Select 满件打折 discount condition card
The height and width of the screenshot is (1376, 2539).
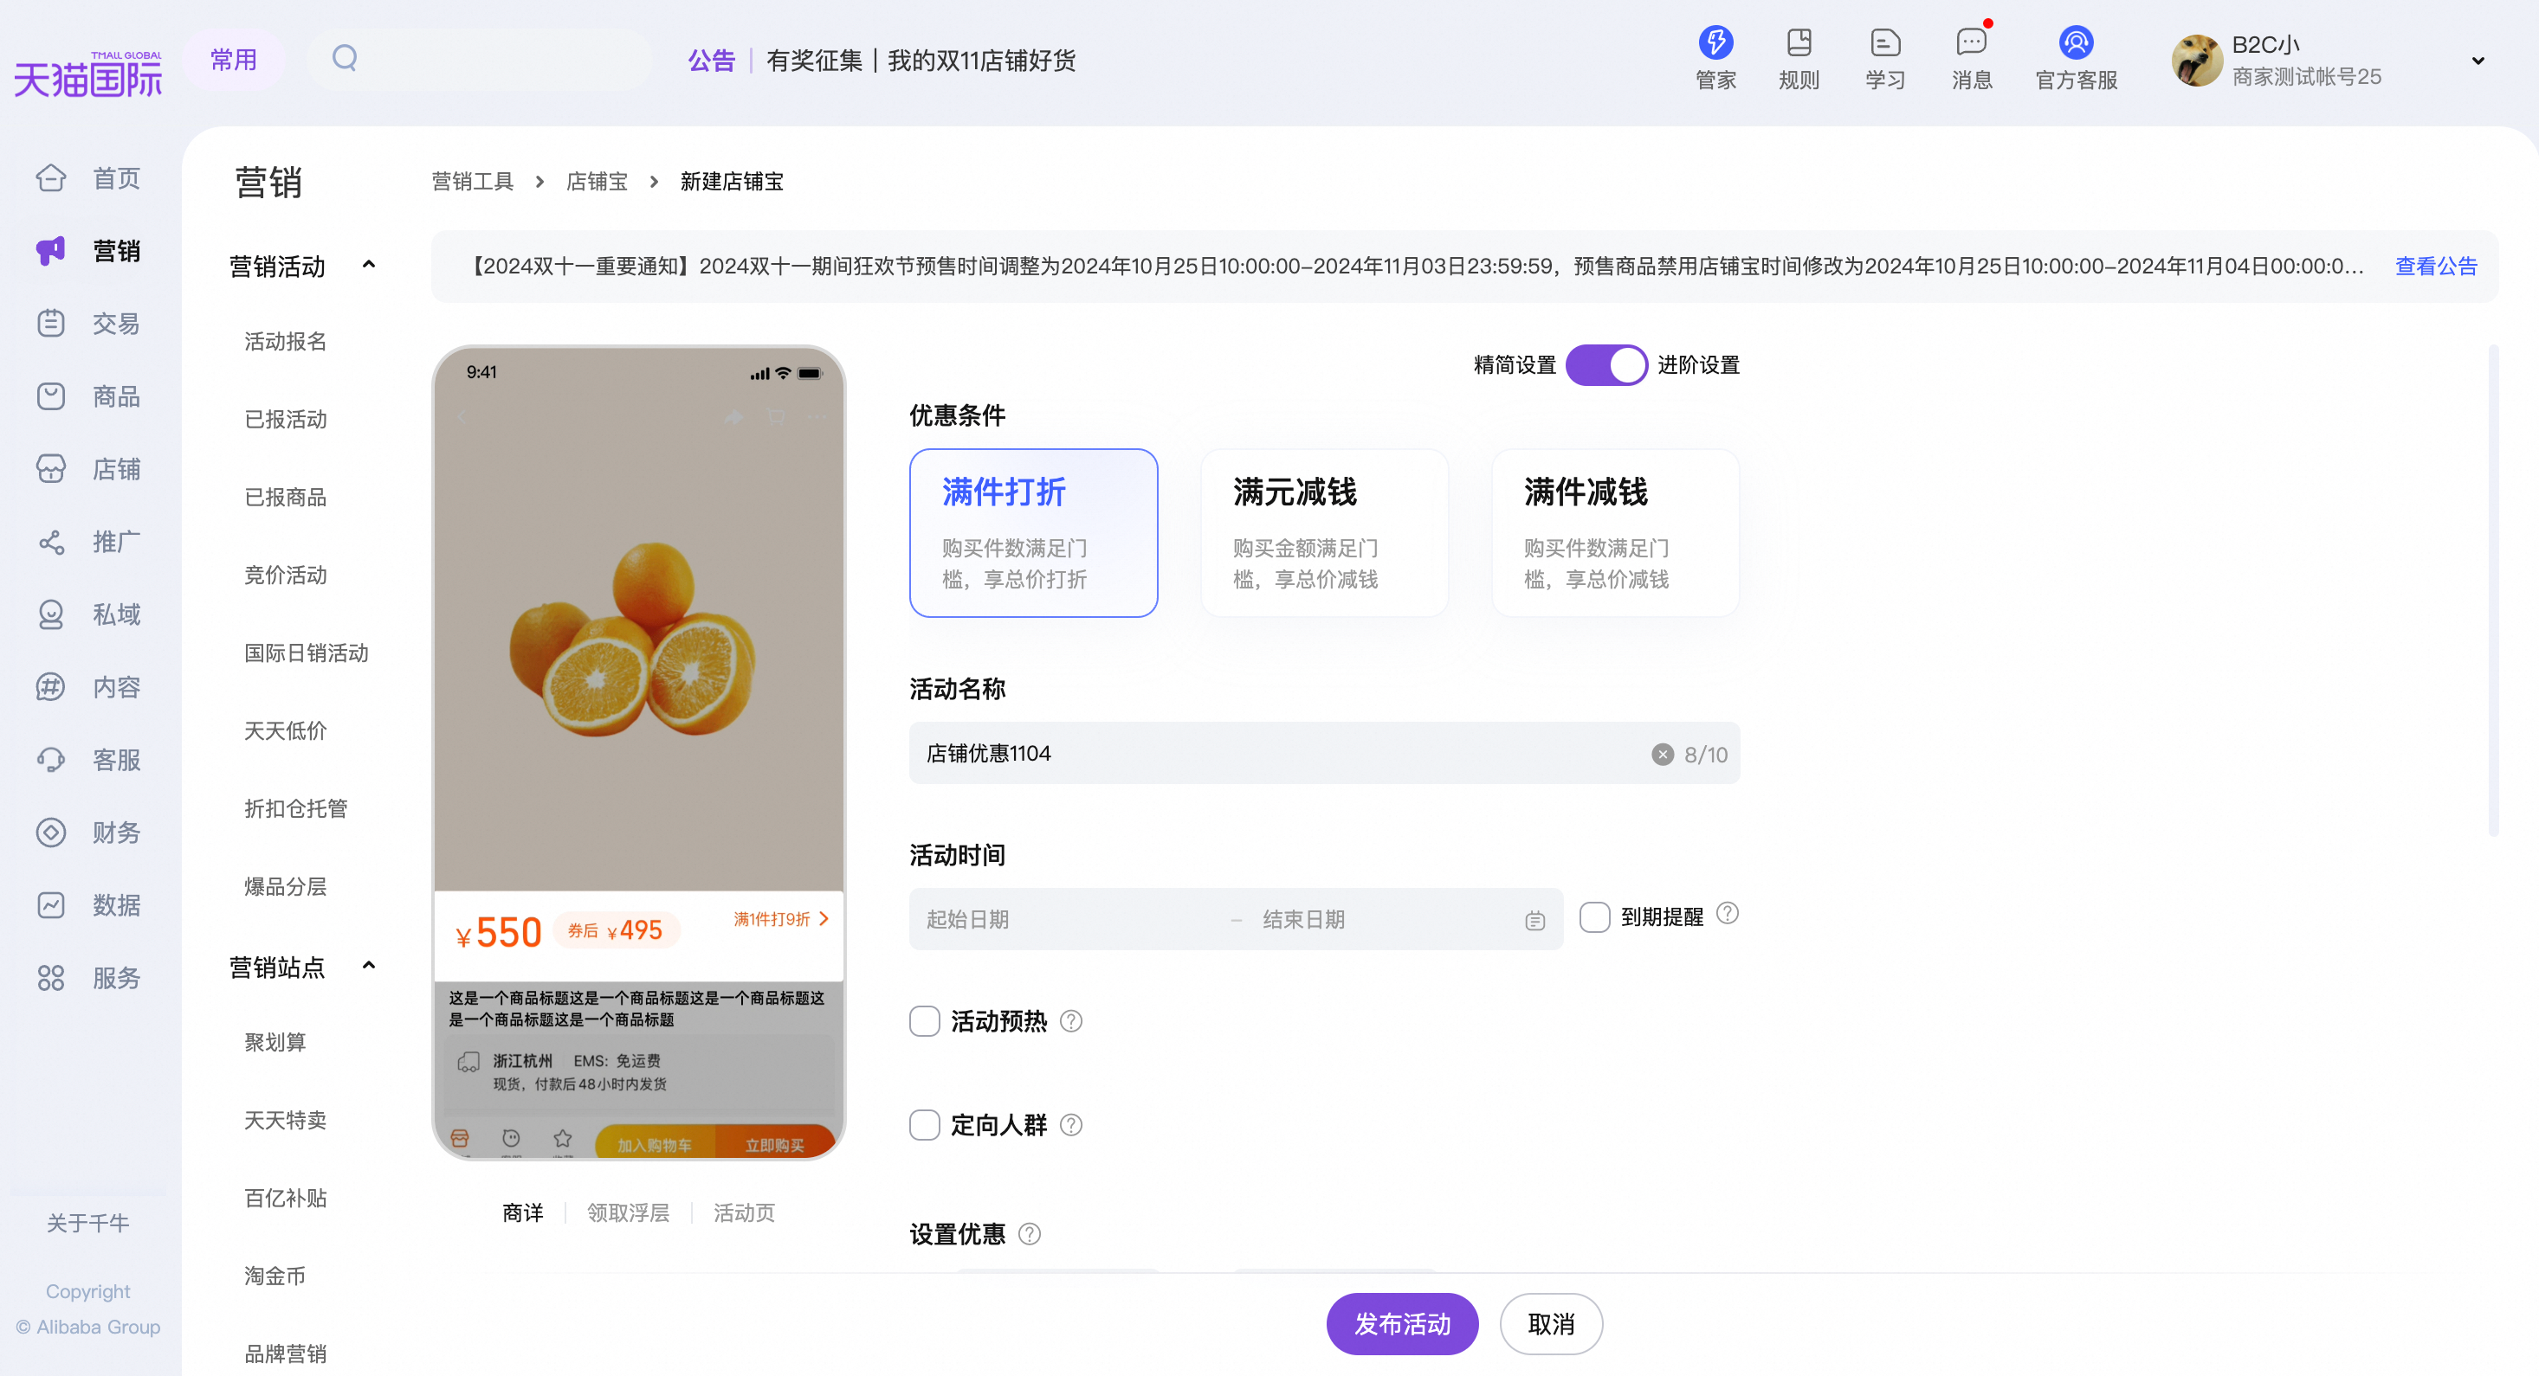[1033, 533]
